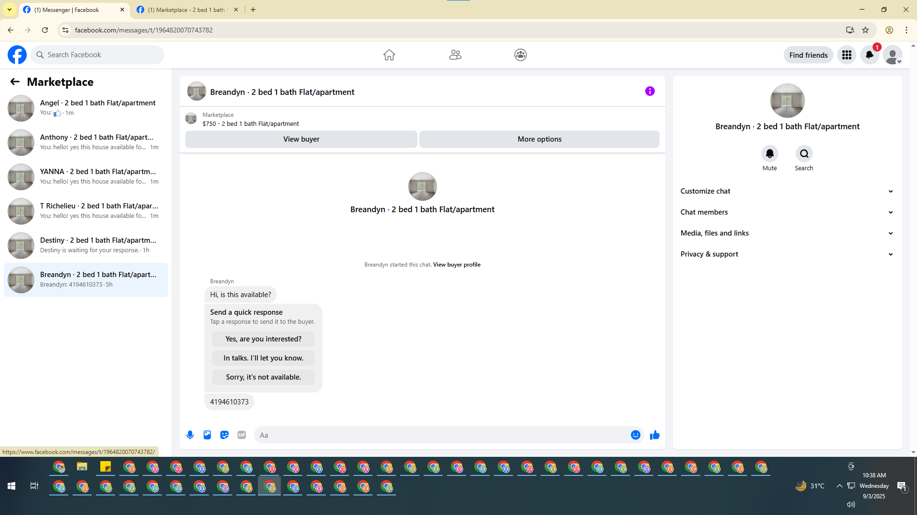Open the YANNA conversation

[86, 176]
